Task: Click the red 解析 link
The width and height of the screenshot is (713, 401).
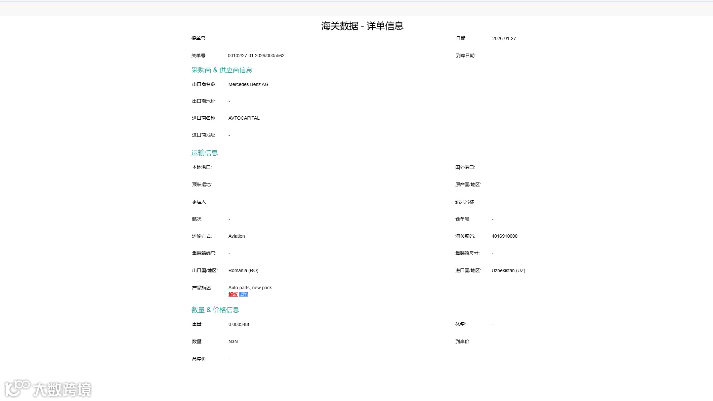Action: [233, 294]
